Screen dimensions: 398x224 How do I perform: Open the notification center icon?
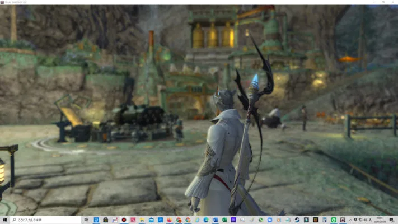pyautogui.click(x=392, y=220)
